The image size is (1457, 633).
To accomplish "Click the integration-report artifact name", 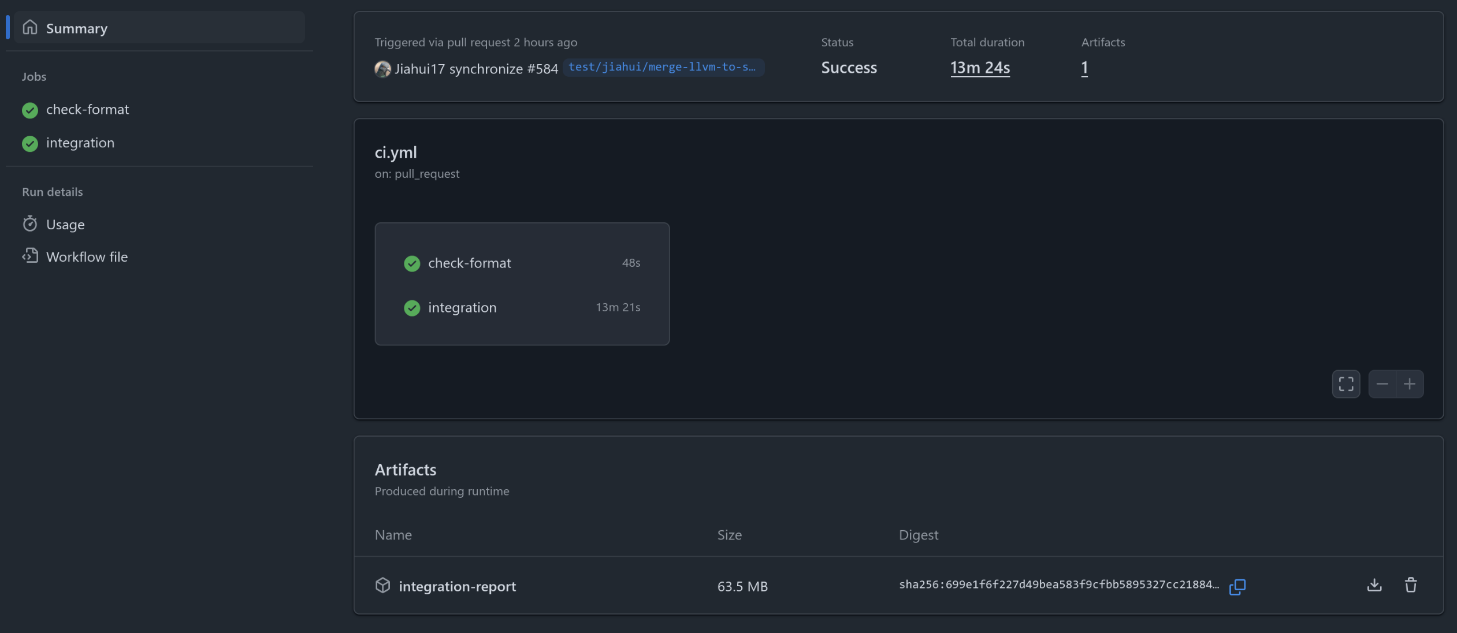I will point(457,586).
